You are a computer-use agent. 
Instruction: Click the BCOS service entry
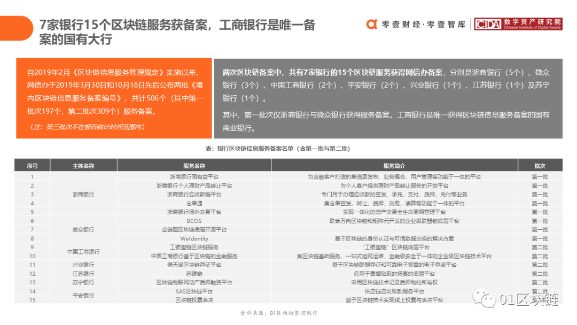194,221
